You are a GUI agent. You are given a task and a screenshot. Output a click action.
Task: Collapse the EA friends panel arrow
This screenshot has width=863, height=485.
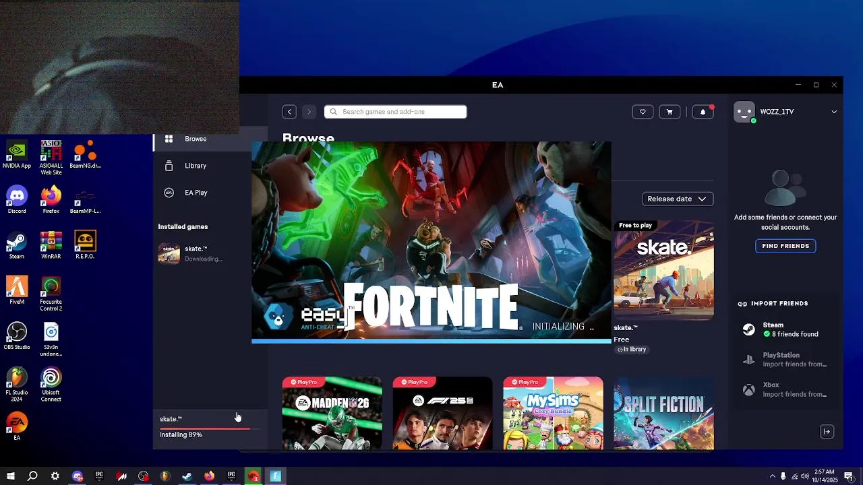click(x=827, y=432)
